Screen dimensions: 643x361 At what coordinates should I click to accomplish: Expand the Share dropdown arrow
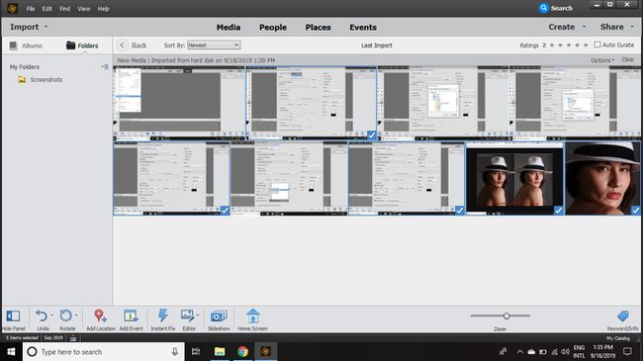click(x=632, y=27)
